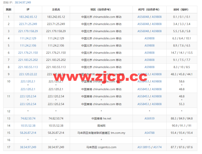Open the AS9808 link in hop 3 row
Screen dimensions: 202x154
(x=157, y=31)
